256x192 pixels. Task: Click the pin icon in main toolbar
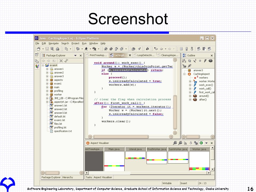147,49
